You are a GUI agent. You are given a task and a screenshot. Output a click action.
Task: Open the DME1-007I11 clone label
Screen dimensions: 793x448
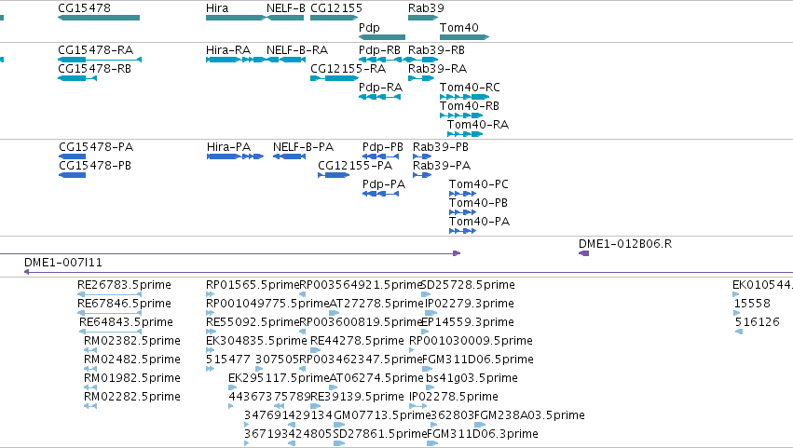(63, 263)
